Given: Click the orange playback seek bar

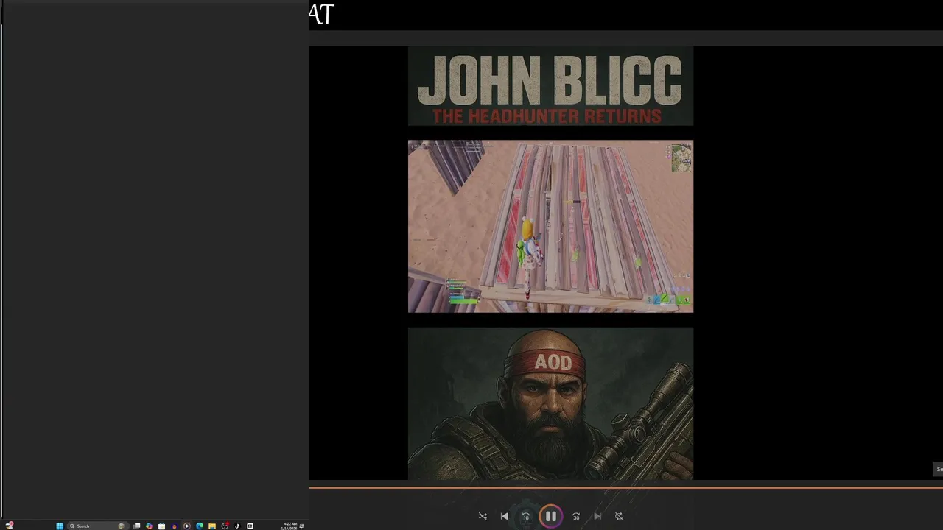Looking at the screenshot, I should pyautogui.click(x=626, y=487).
